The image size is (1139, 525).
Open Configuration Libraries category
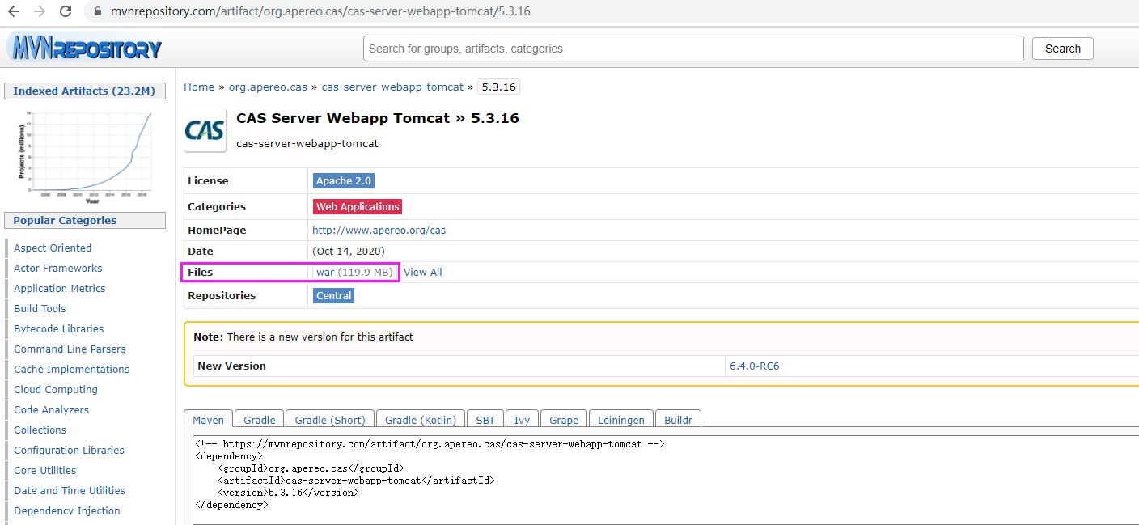point(70,451)
